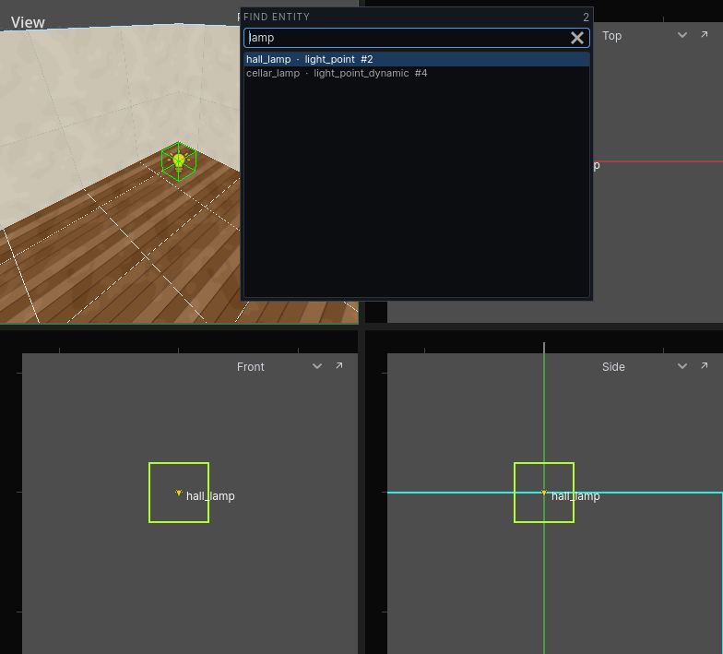Click the hall_lamp label in Side view
723x654 pixels.
tap(575, 496)
